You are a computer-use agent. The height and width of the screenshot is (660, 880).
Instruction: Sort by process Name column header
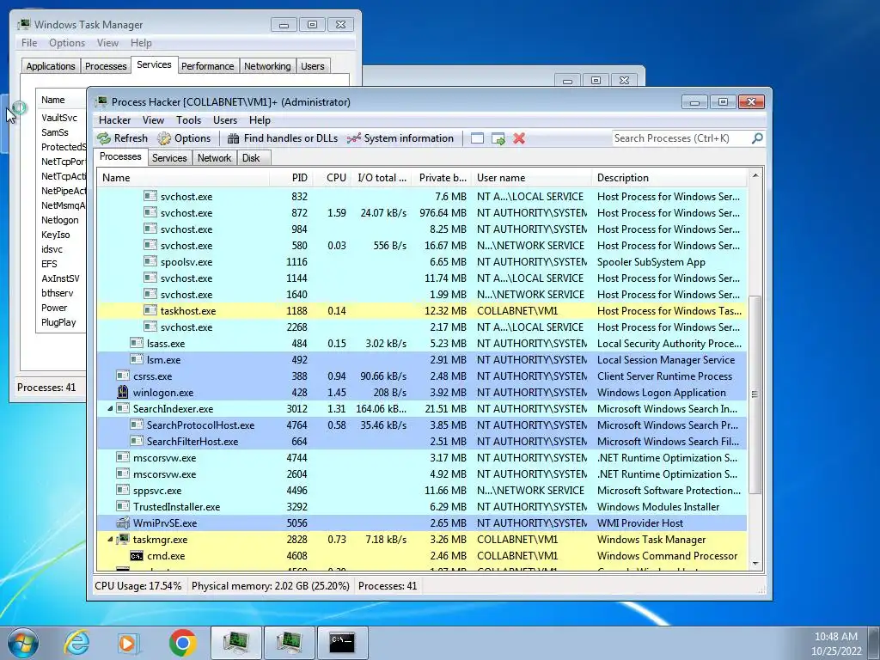coord(183,178)
